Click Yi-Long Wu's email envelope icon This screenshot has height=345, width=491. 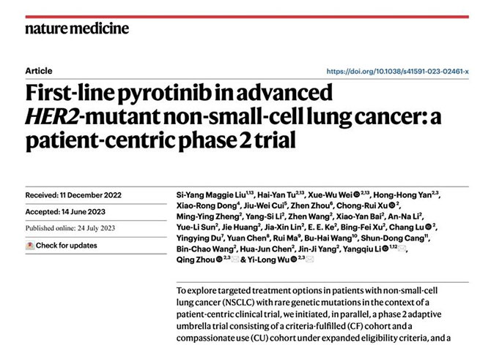pyautogui.click(x=309, y=259)
